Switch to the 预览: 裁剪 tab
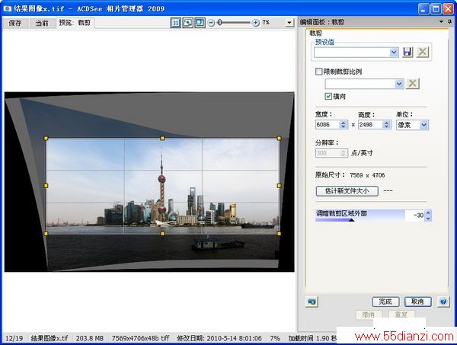Viewport: 457px width, 345px height. click(x=75, y=22)
